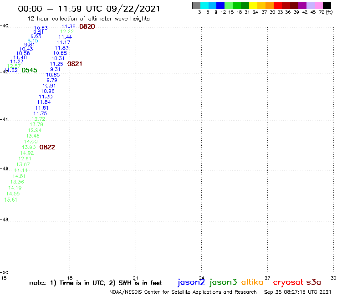The height and width of the screenshot is (296, 337).
Task: Click the 00:00 – 11:59 UTC date title
Action: point(89,9)
